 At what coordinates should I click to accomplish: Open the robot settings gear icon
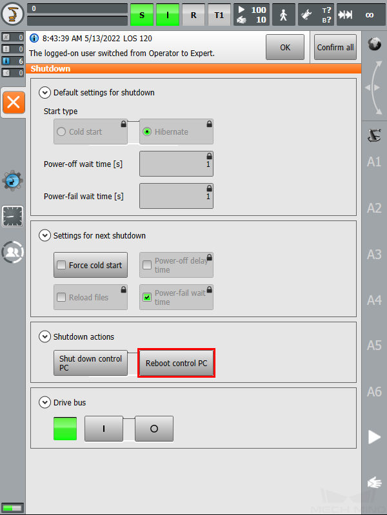click(12, 180)
